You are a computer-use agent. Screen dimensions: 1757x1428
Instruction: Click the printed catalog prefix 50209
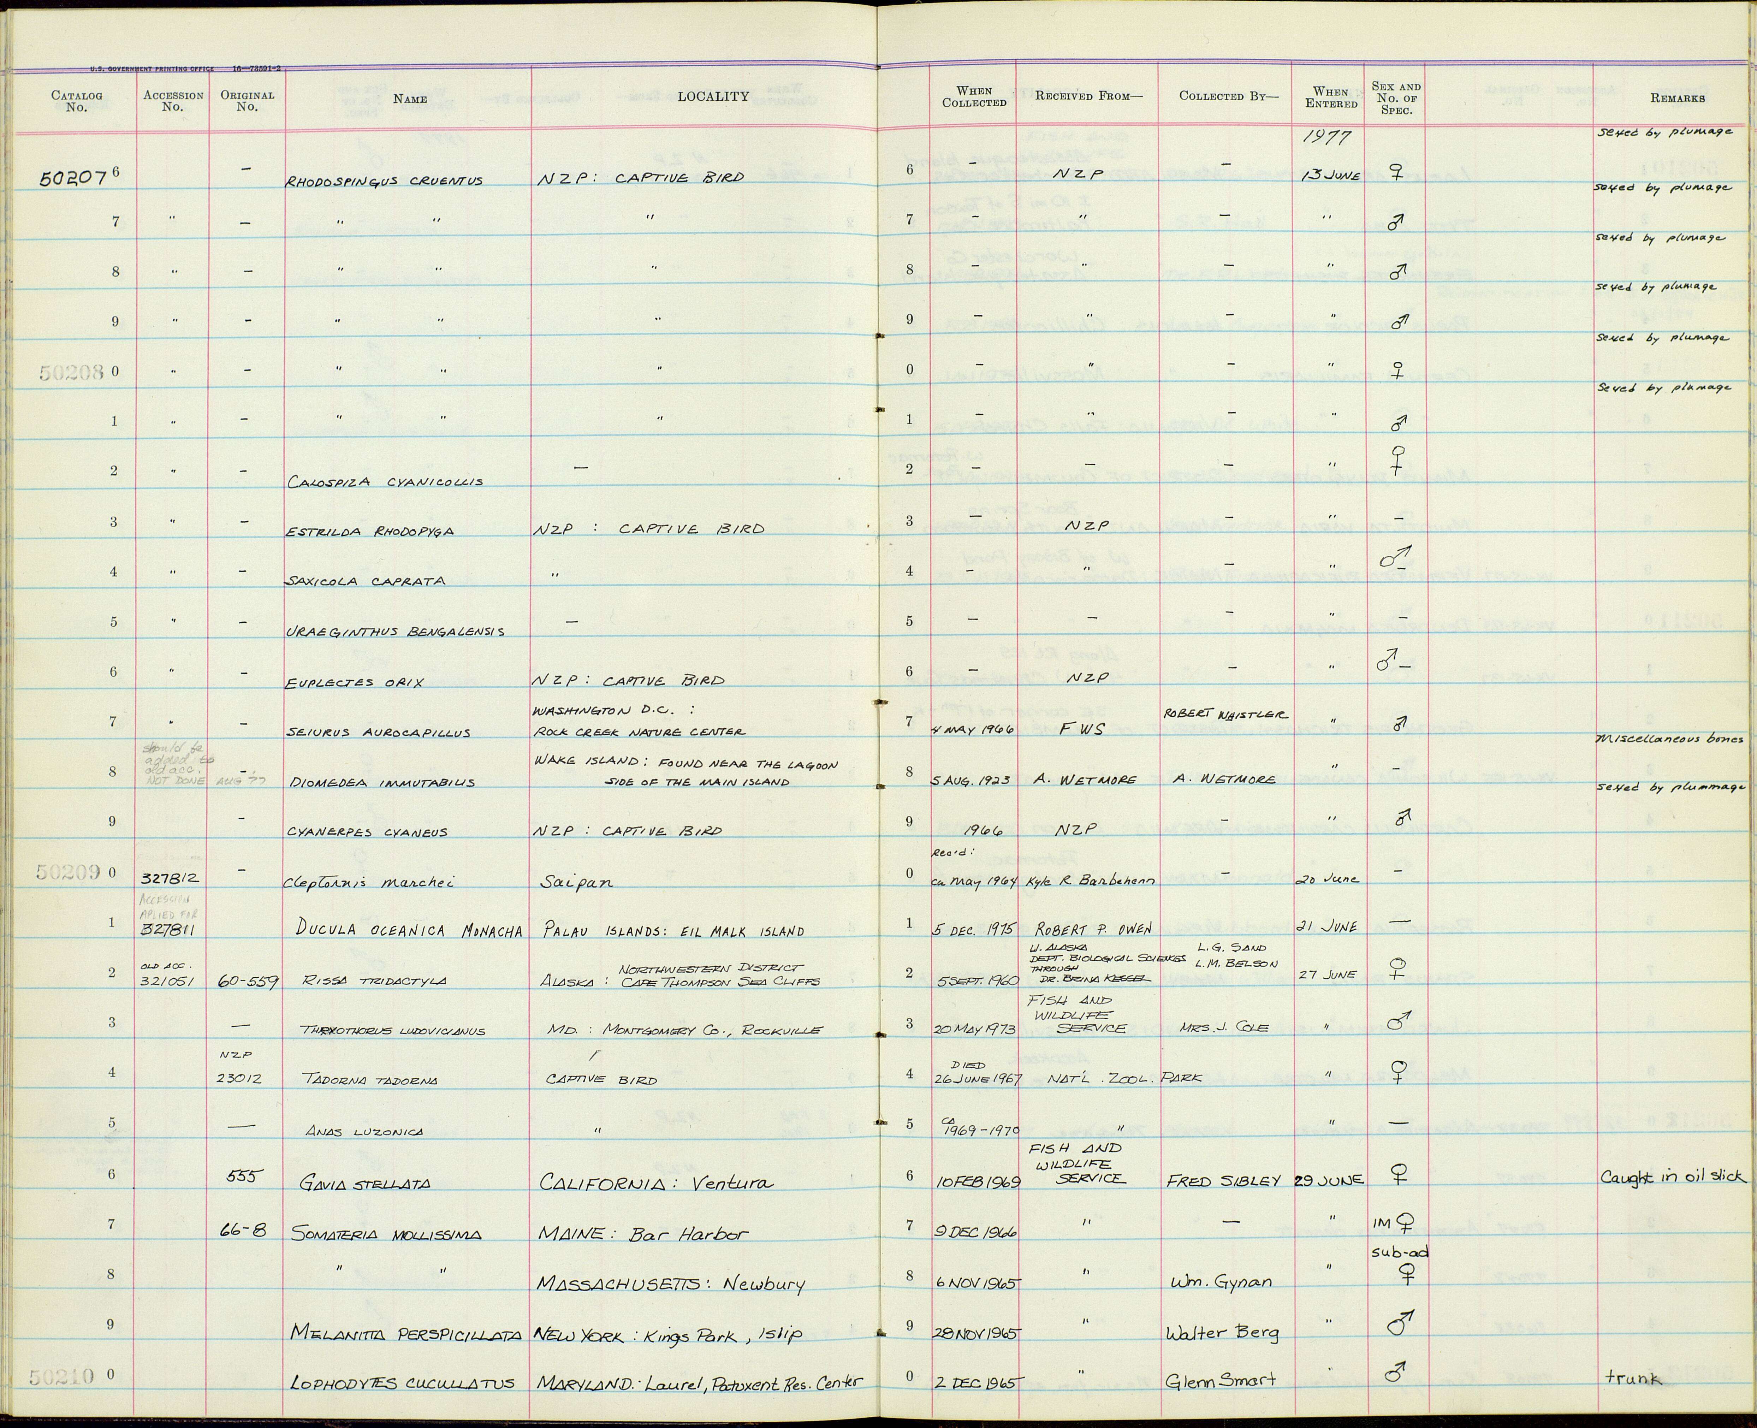click(67, 872)
